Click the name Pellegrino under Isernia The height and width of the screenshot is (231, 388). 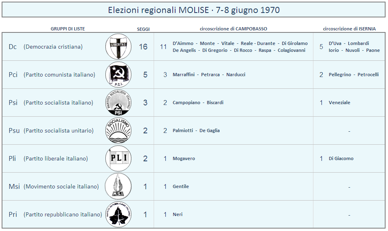pyautogui.click(x=340, y=75)
